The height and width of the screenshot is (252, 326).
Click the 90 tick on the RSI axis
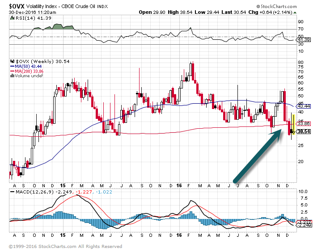[301, 21]
